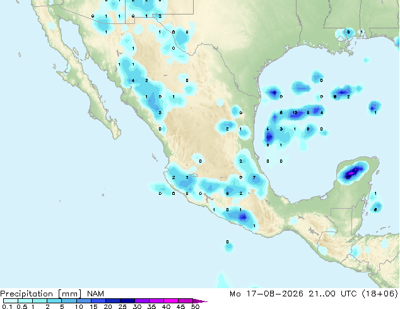400x309 pixels.
Task: Click the '45' legend scale label
Action: pyautogui.click(x=180, y=306)
